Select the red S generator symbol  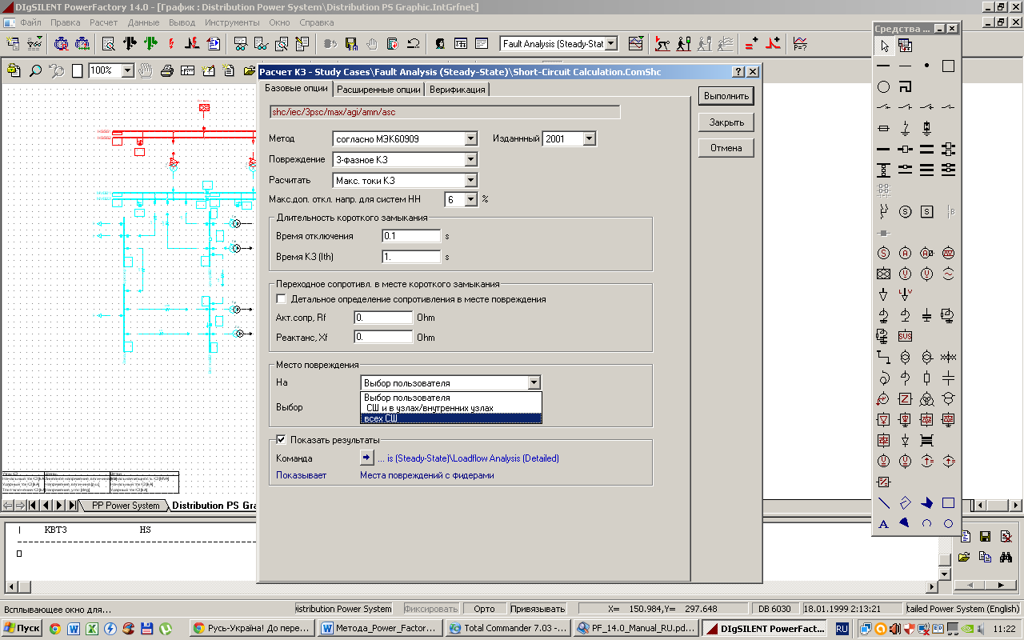pos(884,253)
